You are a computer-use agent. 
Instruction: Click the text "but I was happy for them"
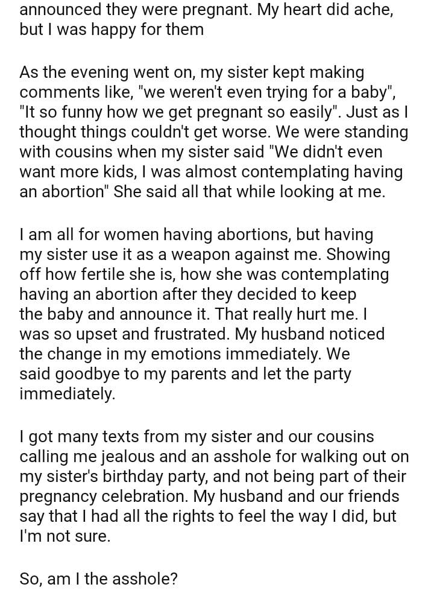point(111,29)
